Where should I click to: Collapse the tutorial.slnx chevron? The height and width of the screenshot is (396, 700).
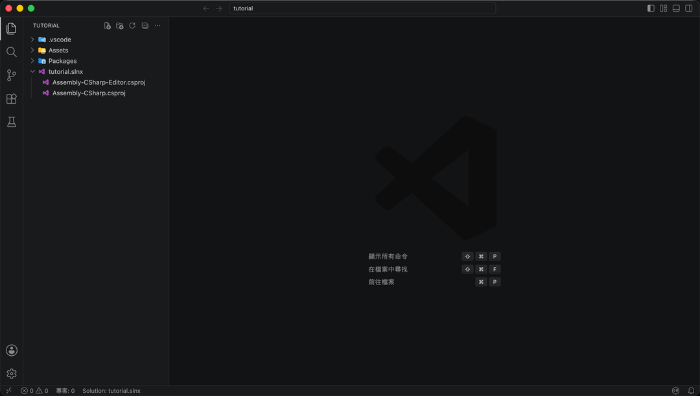(32, 72)
